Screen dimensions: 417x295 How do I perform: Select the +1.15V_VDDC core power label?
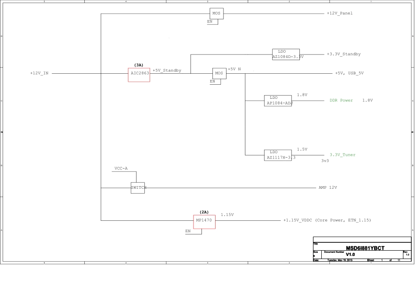point(327,220)
